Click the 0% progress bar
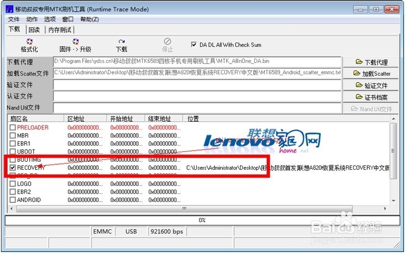Viewport: 405px width, 254px height. 202,220
